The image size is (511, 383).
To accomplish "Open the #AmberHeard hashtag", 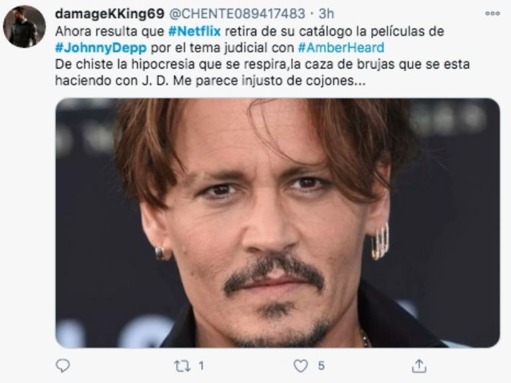I will tap(341, 48).
